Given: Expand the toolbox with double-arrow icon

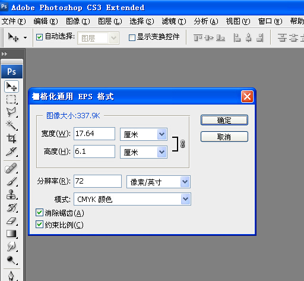Looking at the screenshot, I should pos(4,54).
